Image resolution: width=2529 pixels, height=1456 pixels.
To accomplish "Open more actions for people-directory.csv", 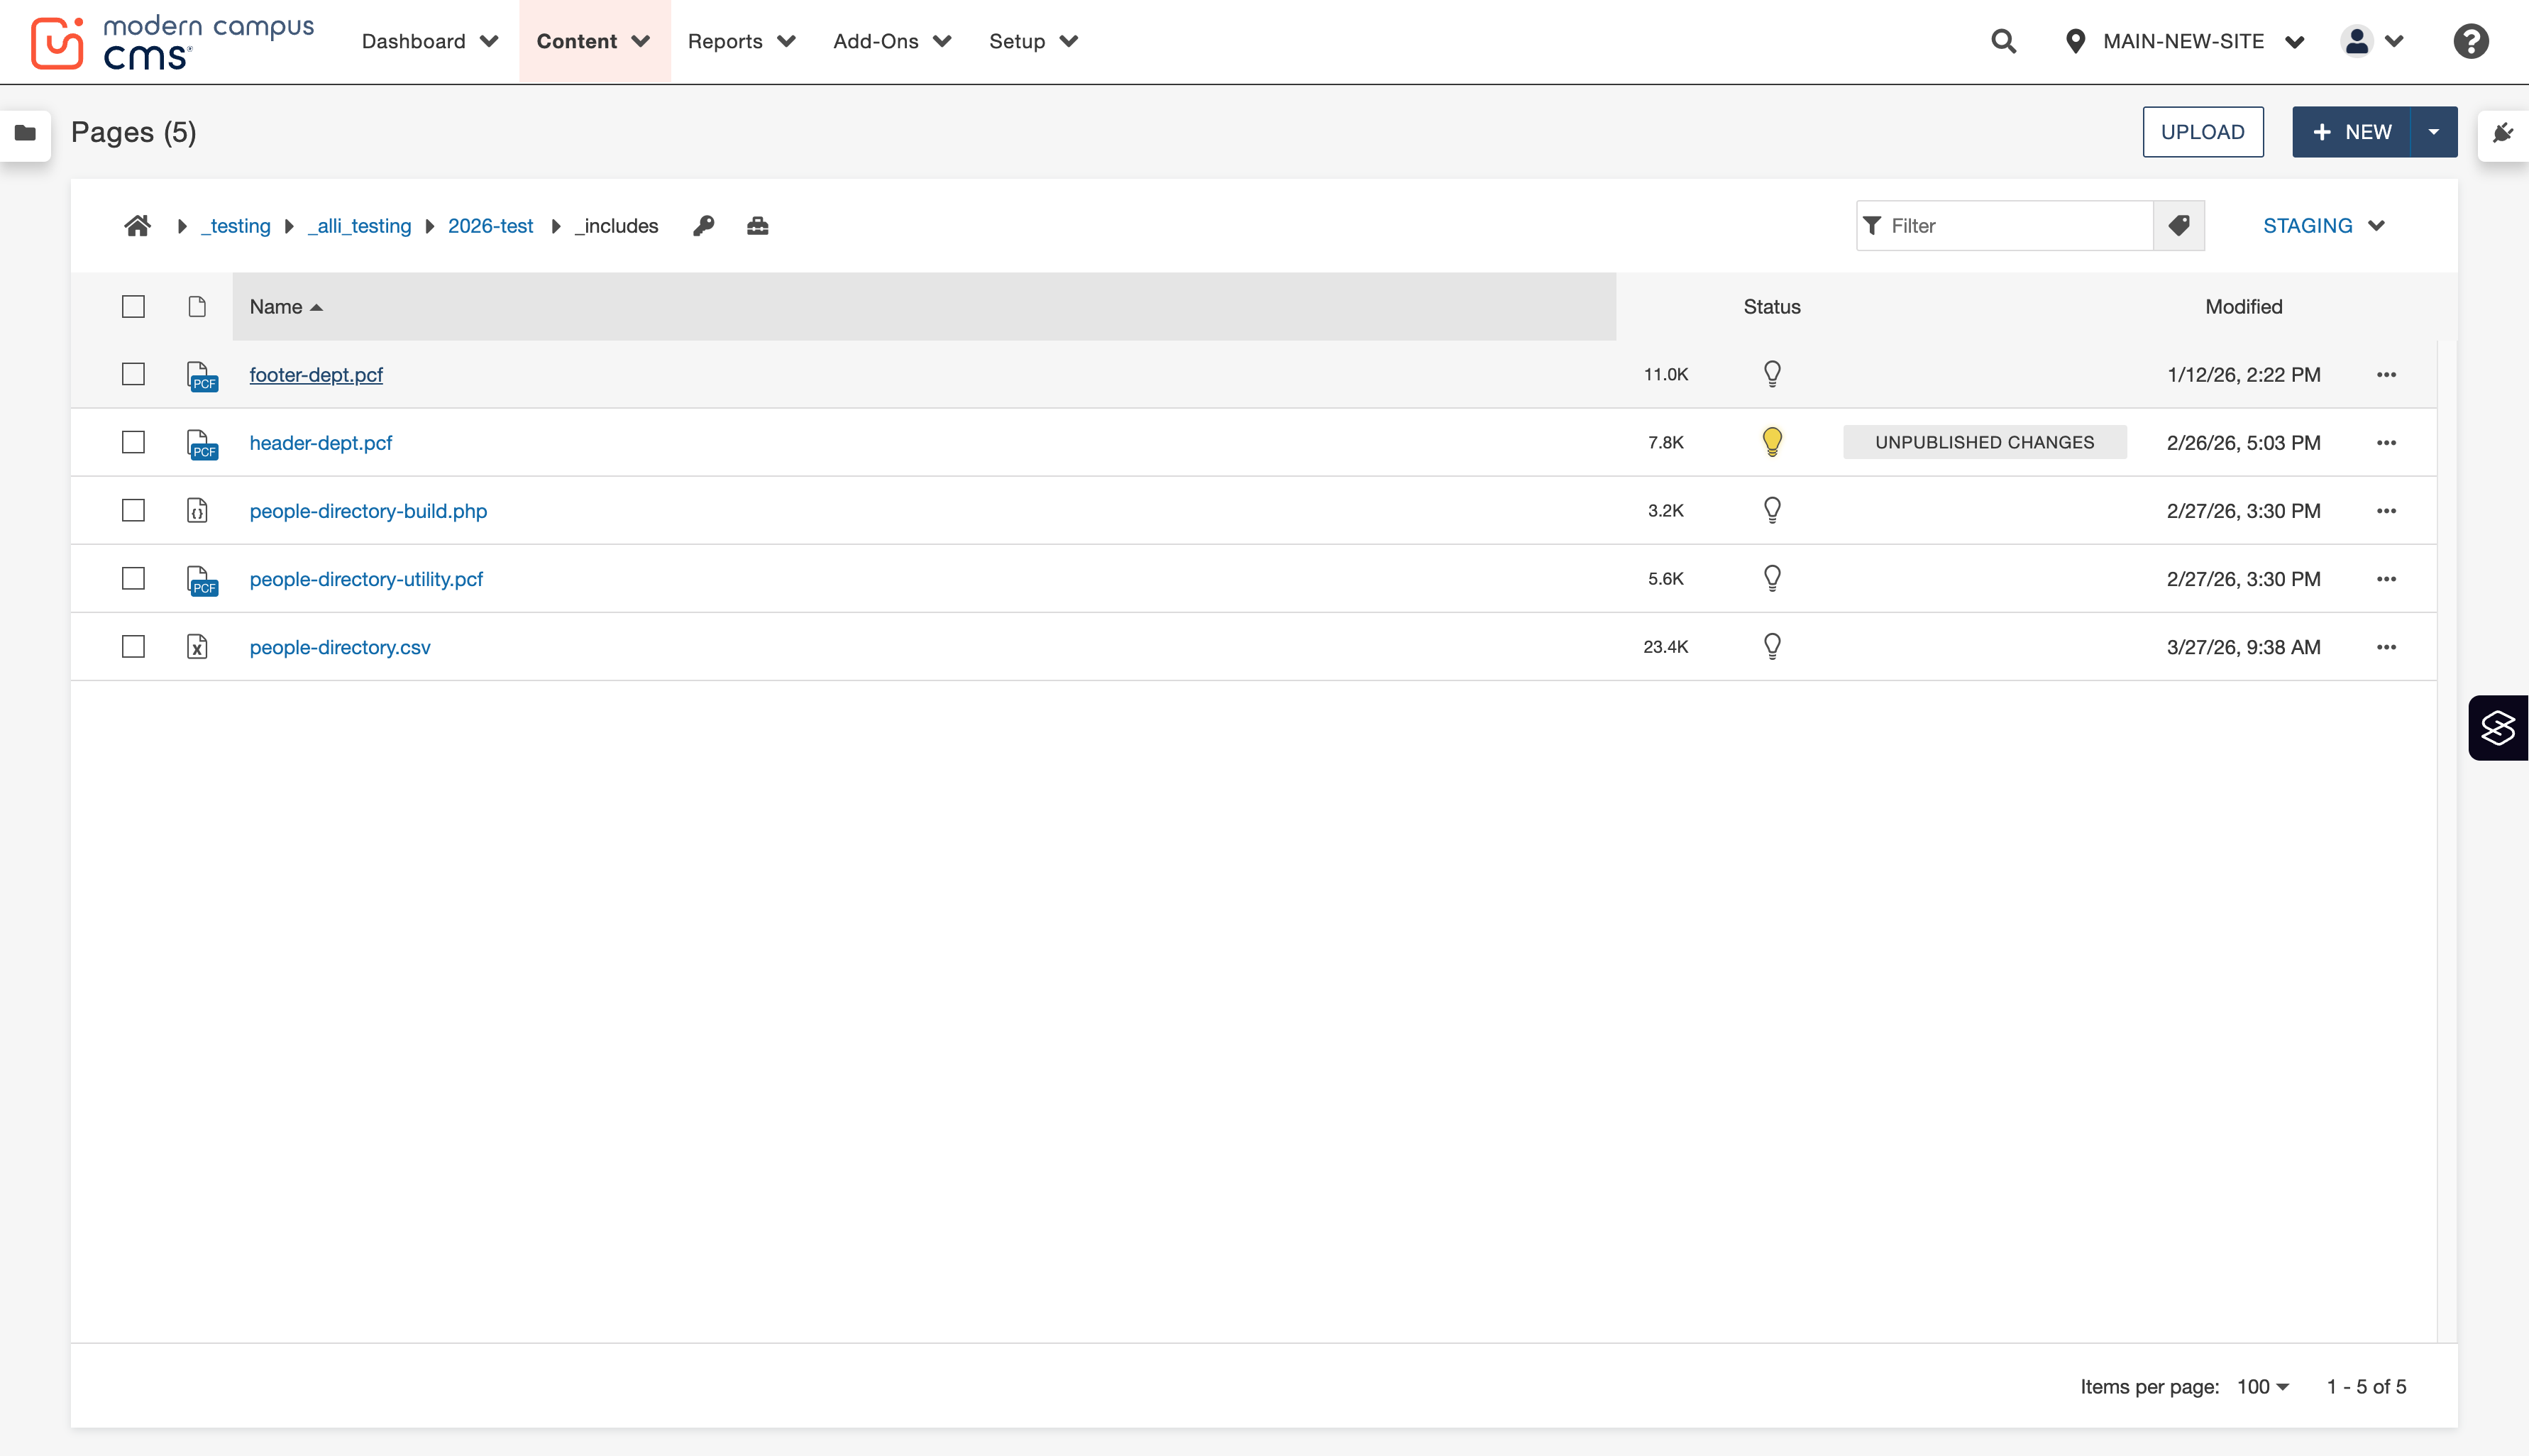I will [2386, 647].
